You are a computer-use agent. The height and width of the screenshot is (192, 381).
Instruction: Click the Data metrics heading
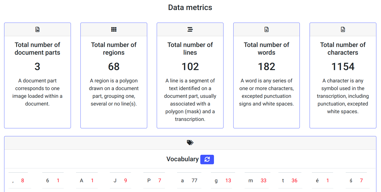(190, 7)
